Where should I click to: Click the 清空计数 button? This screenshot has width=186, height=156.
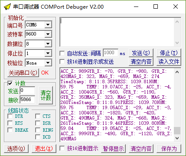[x=46, y=95]
